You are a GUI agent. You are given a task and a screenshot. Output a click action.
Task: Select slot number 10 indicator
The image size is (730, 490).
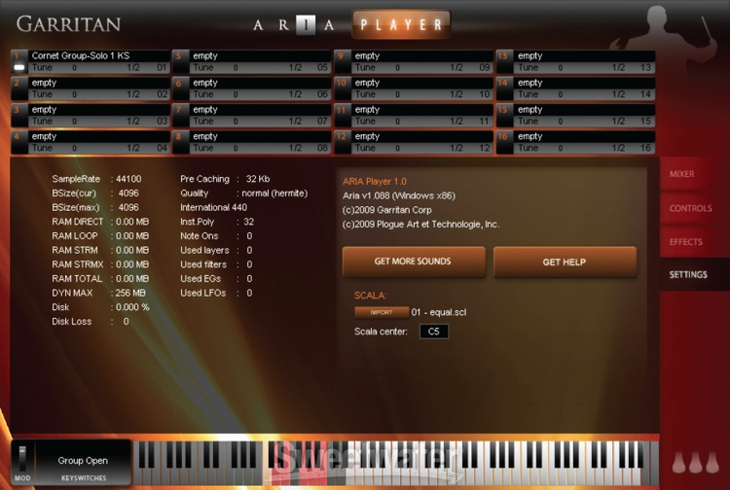point(343,88)
